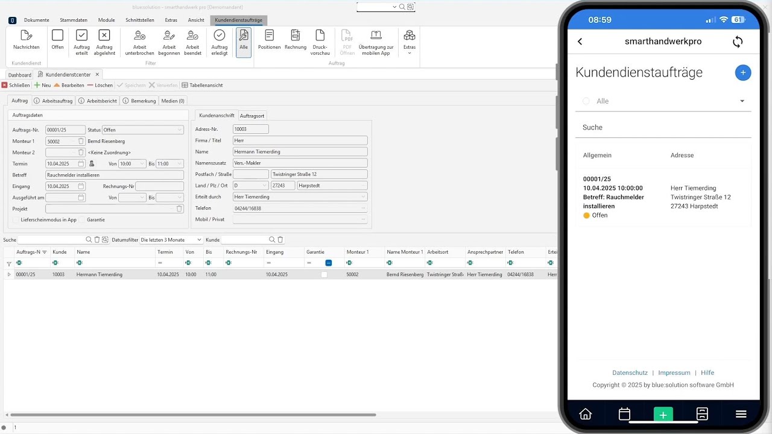Open the calendar tab in mobile bottom bar
772x434 pixels.
(624, 414)
